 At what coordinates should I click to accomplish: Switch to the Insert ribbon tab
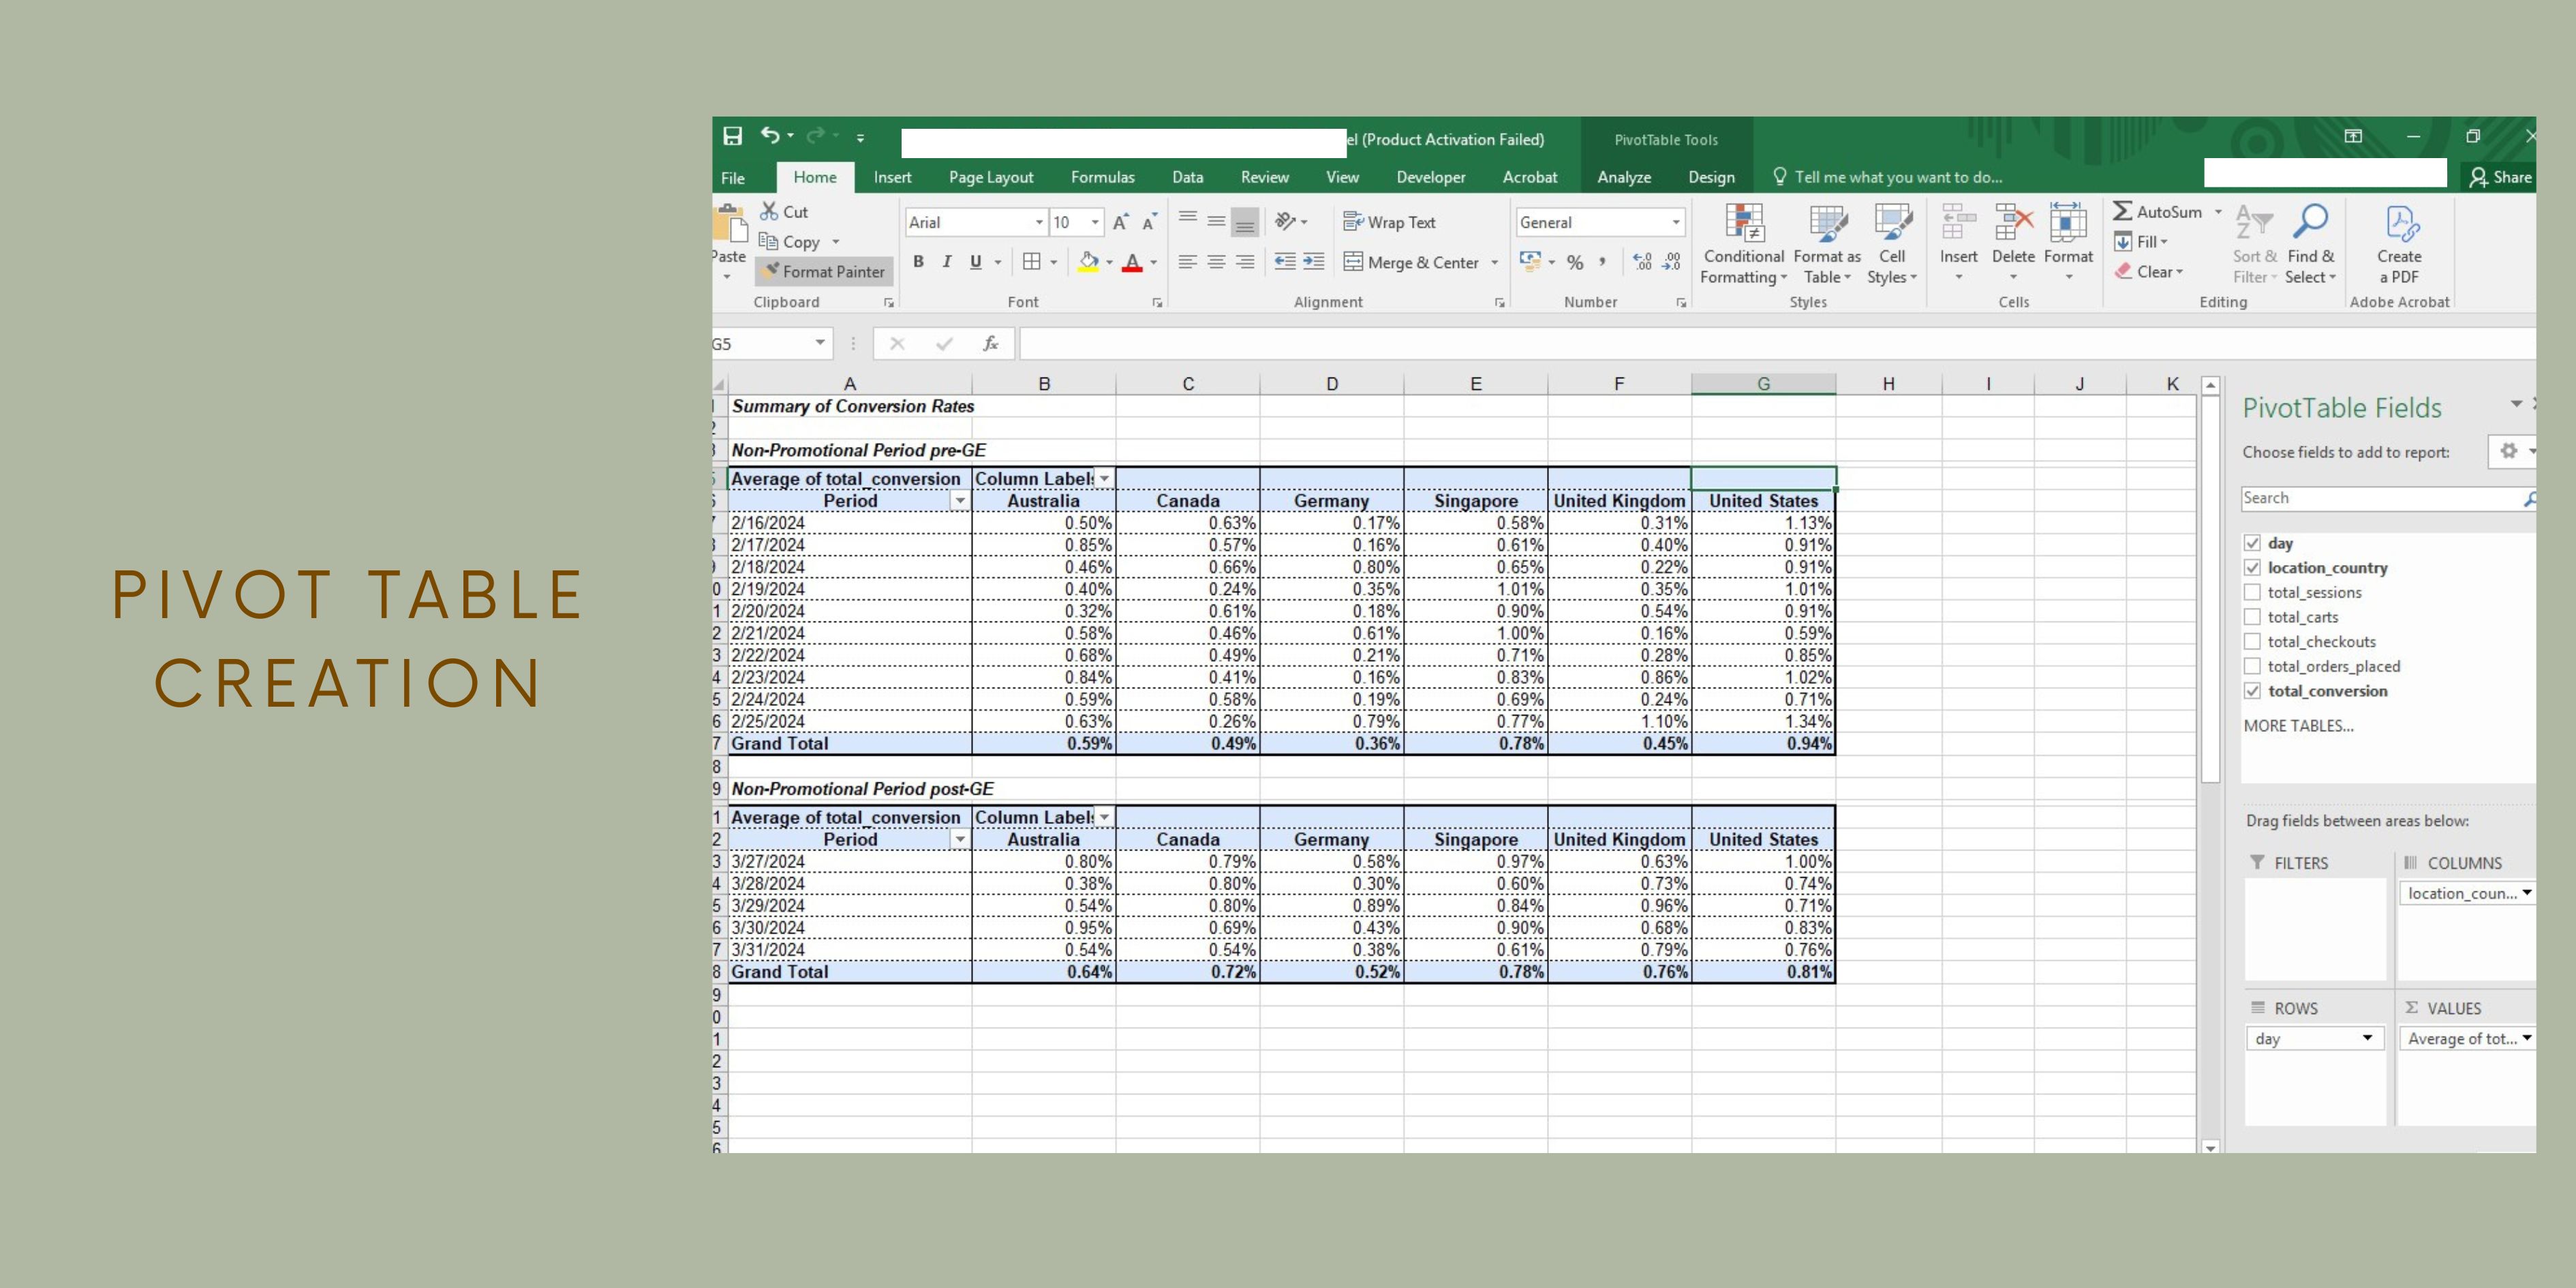point(892,177)
